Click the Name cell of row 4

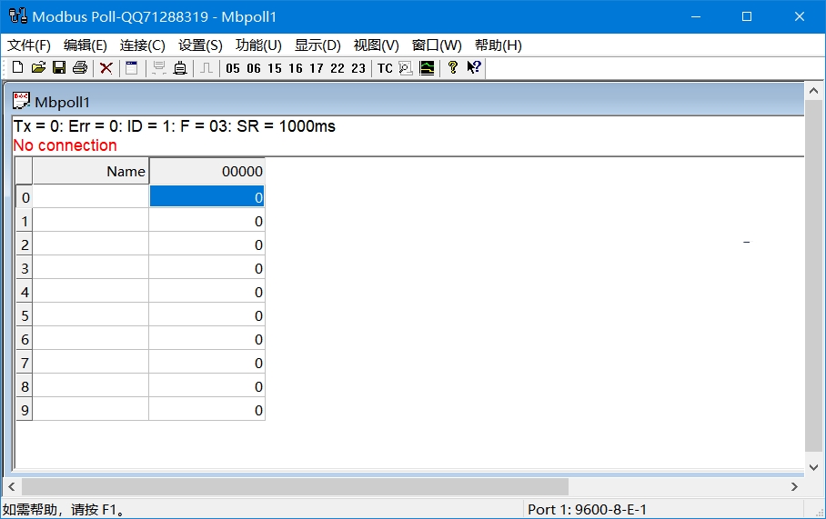pyautogui.click(x=91, y=291)
